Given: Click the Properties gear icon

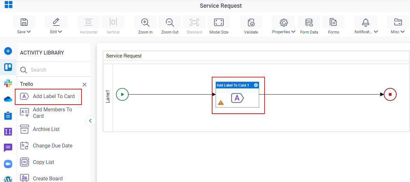Looking at the screenshot, I should pyautogui.click(x=284, y=22).
